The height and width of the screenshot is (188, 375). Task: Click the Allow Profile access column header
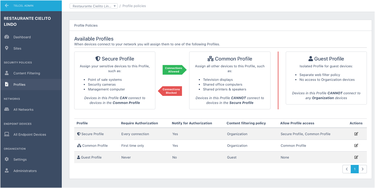click(x=297, y=123)
